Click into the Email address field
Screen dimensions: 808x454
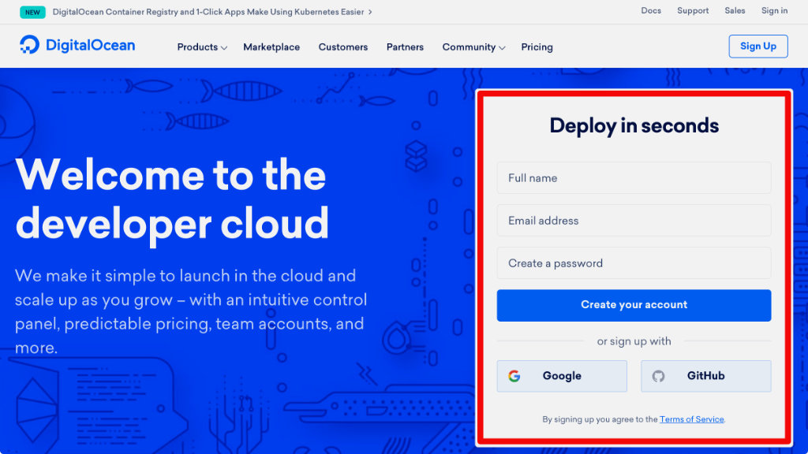point(634,221)
